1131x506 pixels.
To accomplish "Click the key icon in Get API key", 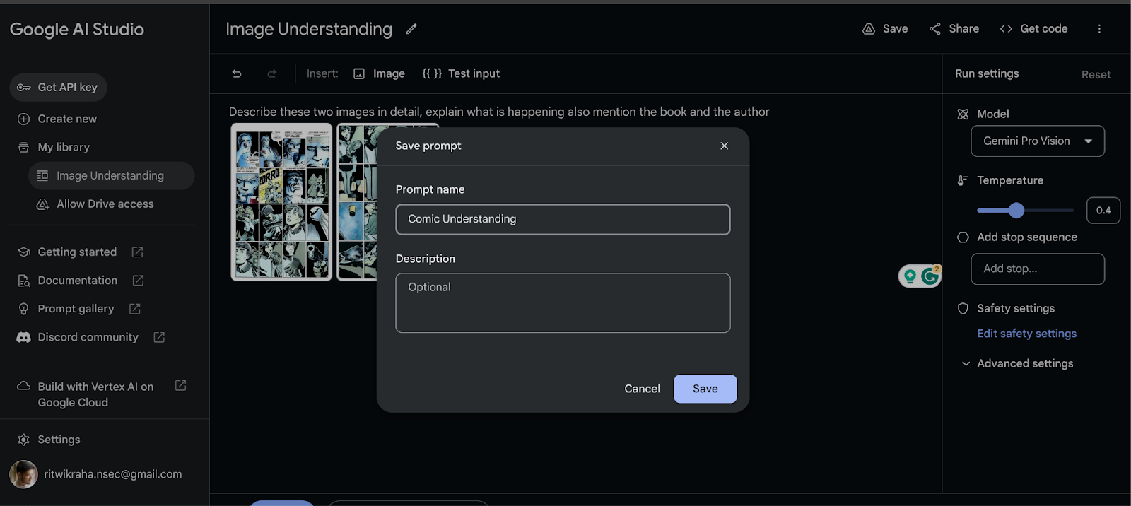I will click(x=24, y=88).
